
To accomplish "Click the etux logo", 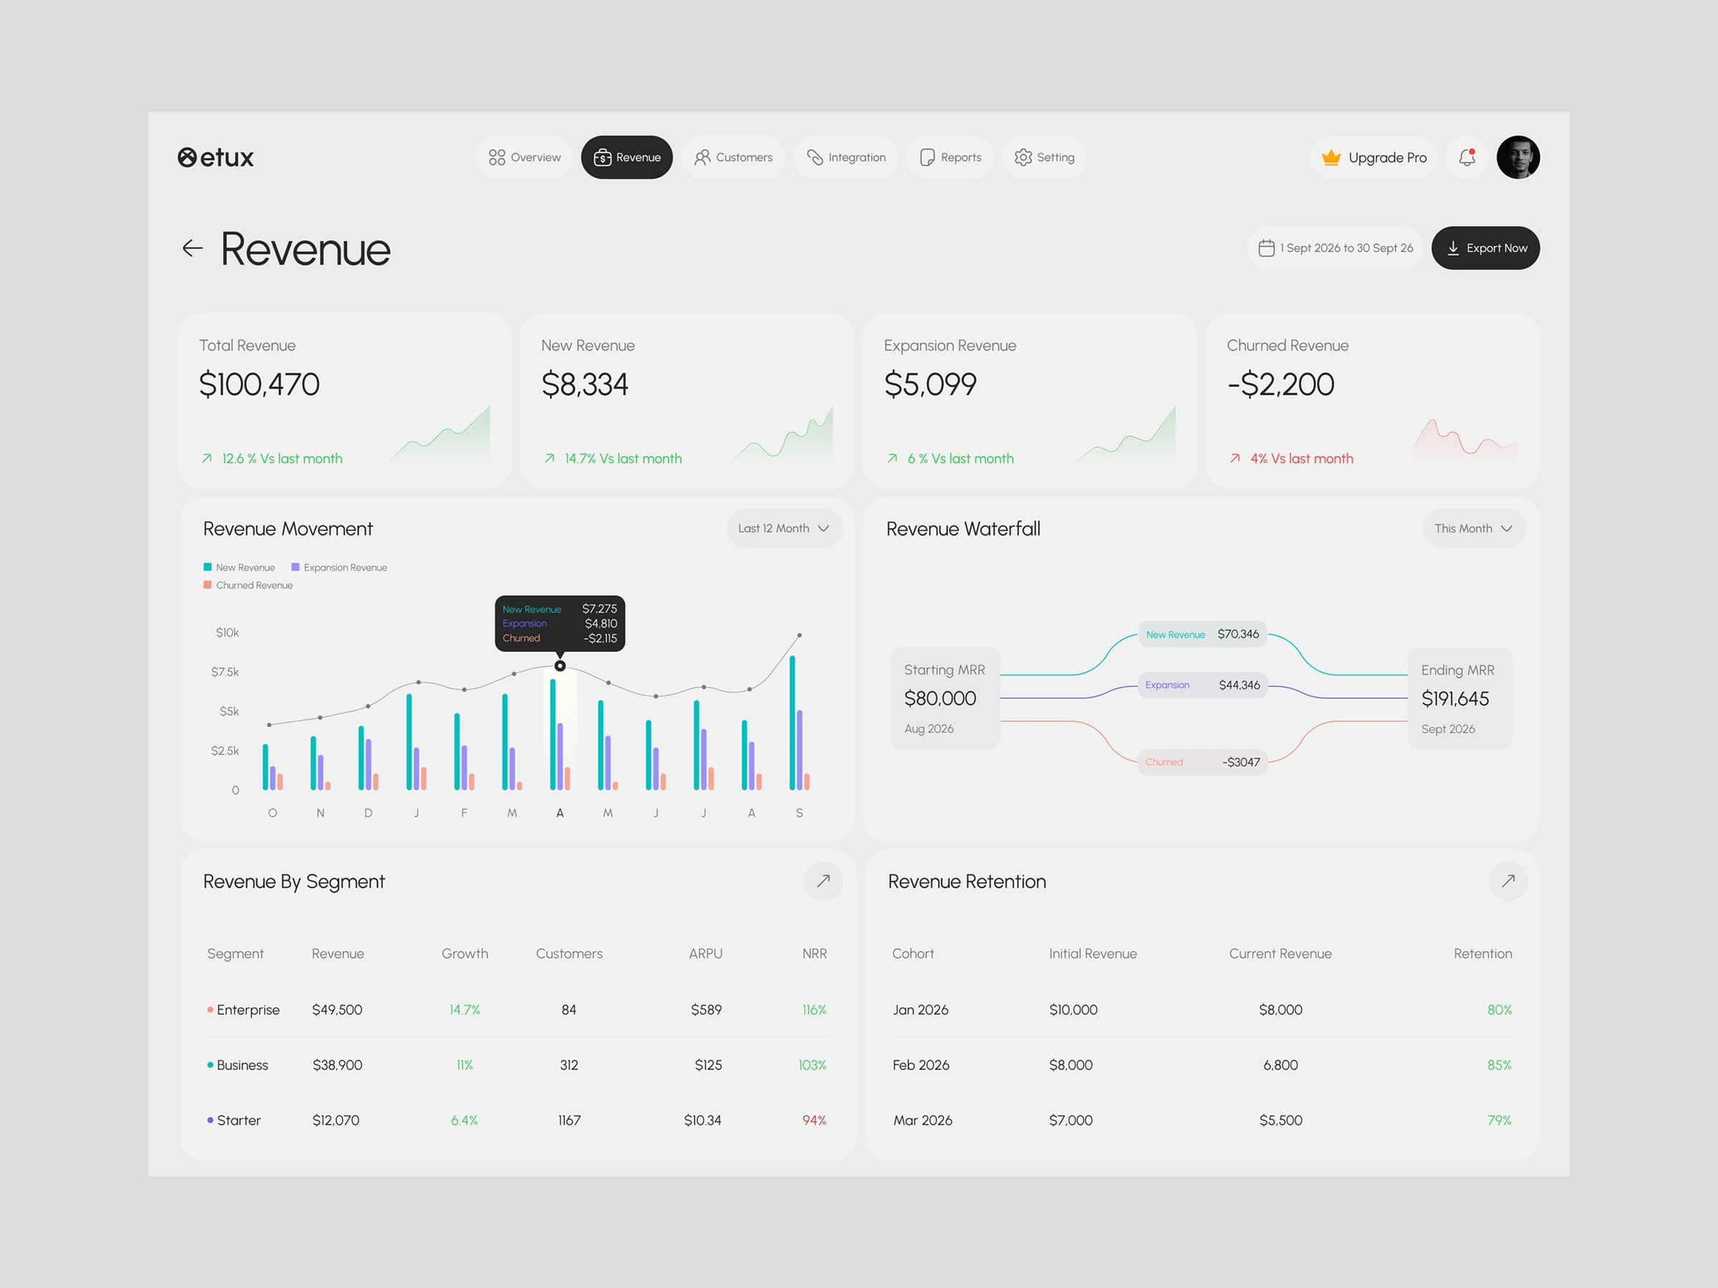I will pos(216,157).
